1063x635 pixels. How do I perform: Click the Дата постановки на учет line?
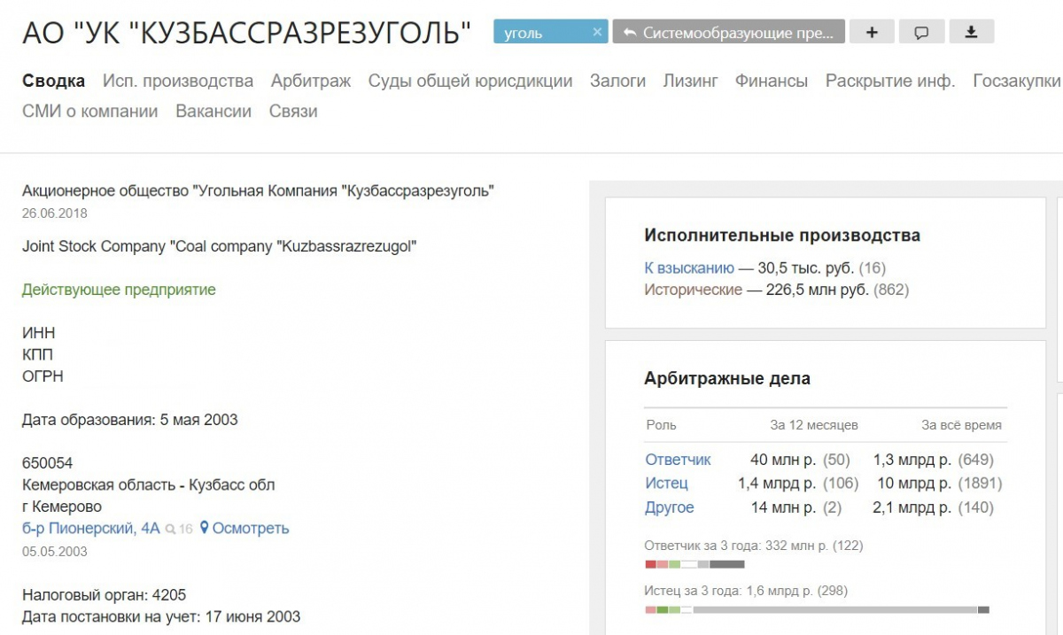161,616
